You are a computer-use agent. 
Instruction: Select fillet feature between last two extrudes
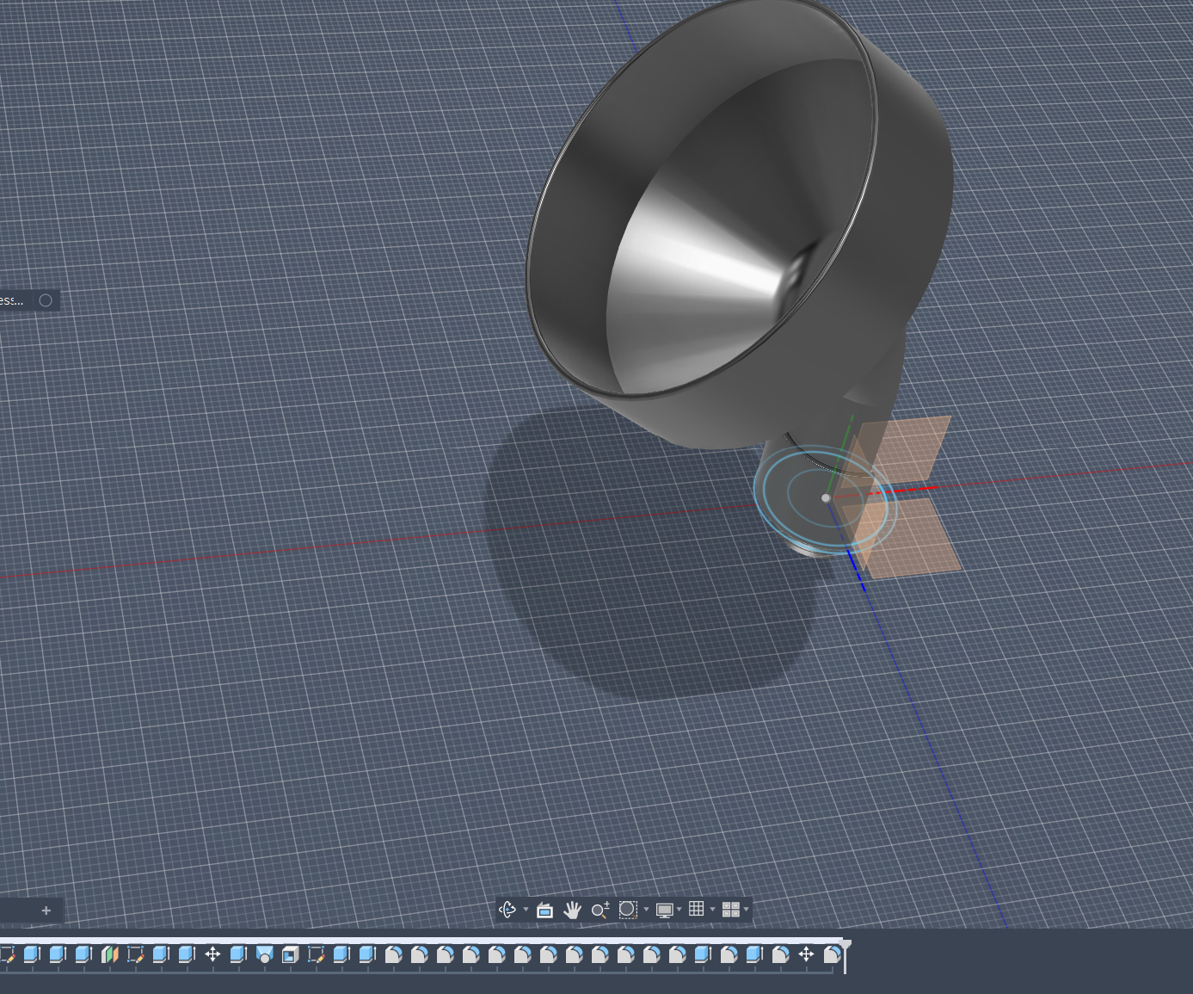click(729, 954)
